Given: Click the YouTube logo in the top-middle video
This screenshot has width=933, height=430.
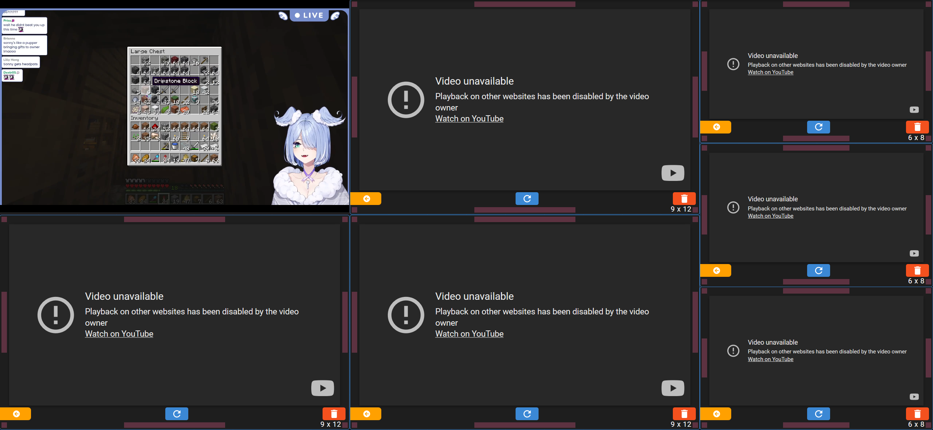Looking at the screenshot, I should tap(673, 173).
